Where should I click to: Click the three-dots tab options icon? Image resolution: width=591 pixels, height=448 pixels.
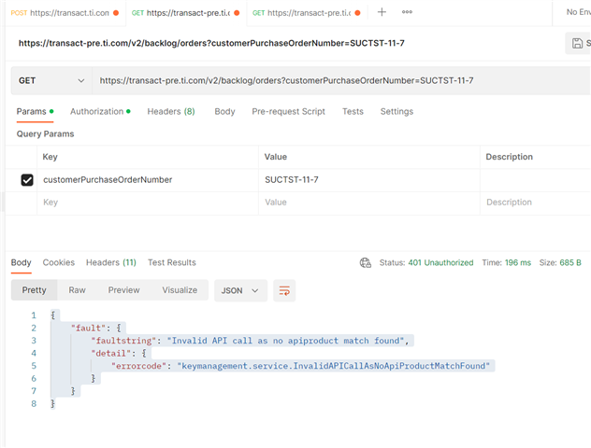(x=407, y=13)
